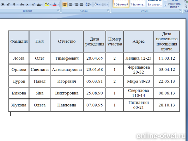Open the font color dropdown arrow

coord(58,5)
